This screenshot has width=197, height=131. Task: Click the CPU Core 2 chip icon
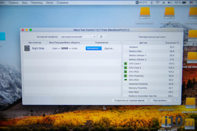[125, 68]
